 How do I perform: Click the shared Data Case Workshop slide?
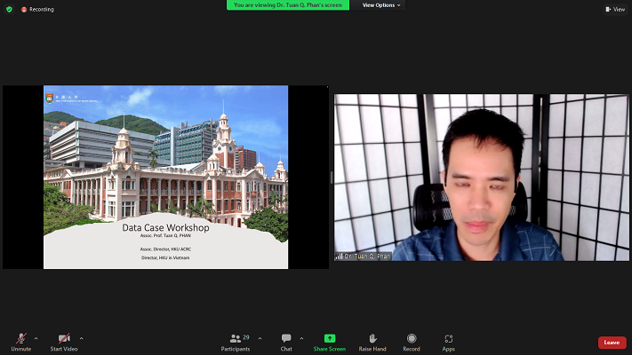pos(165,177)
